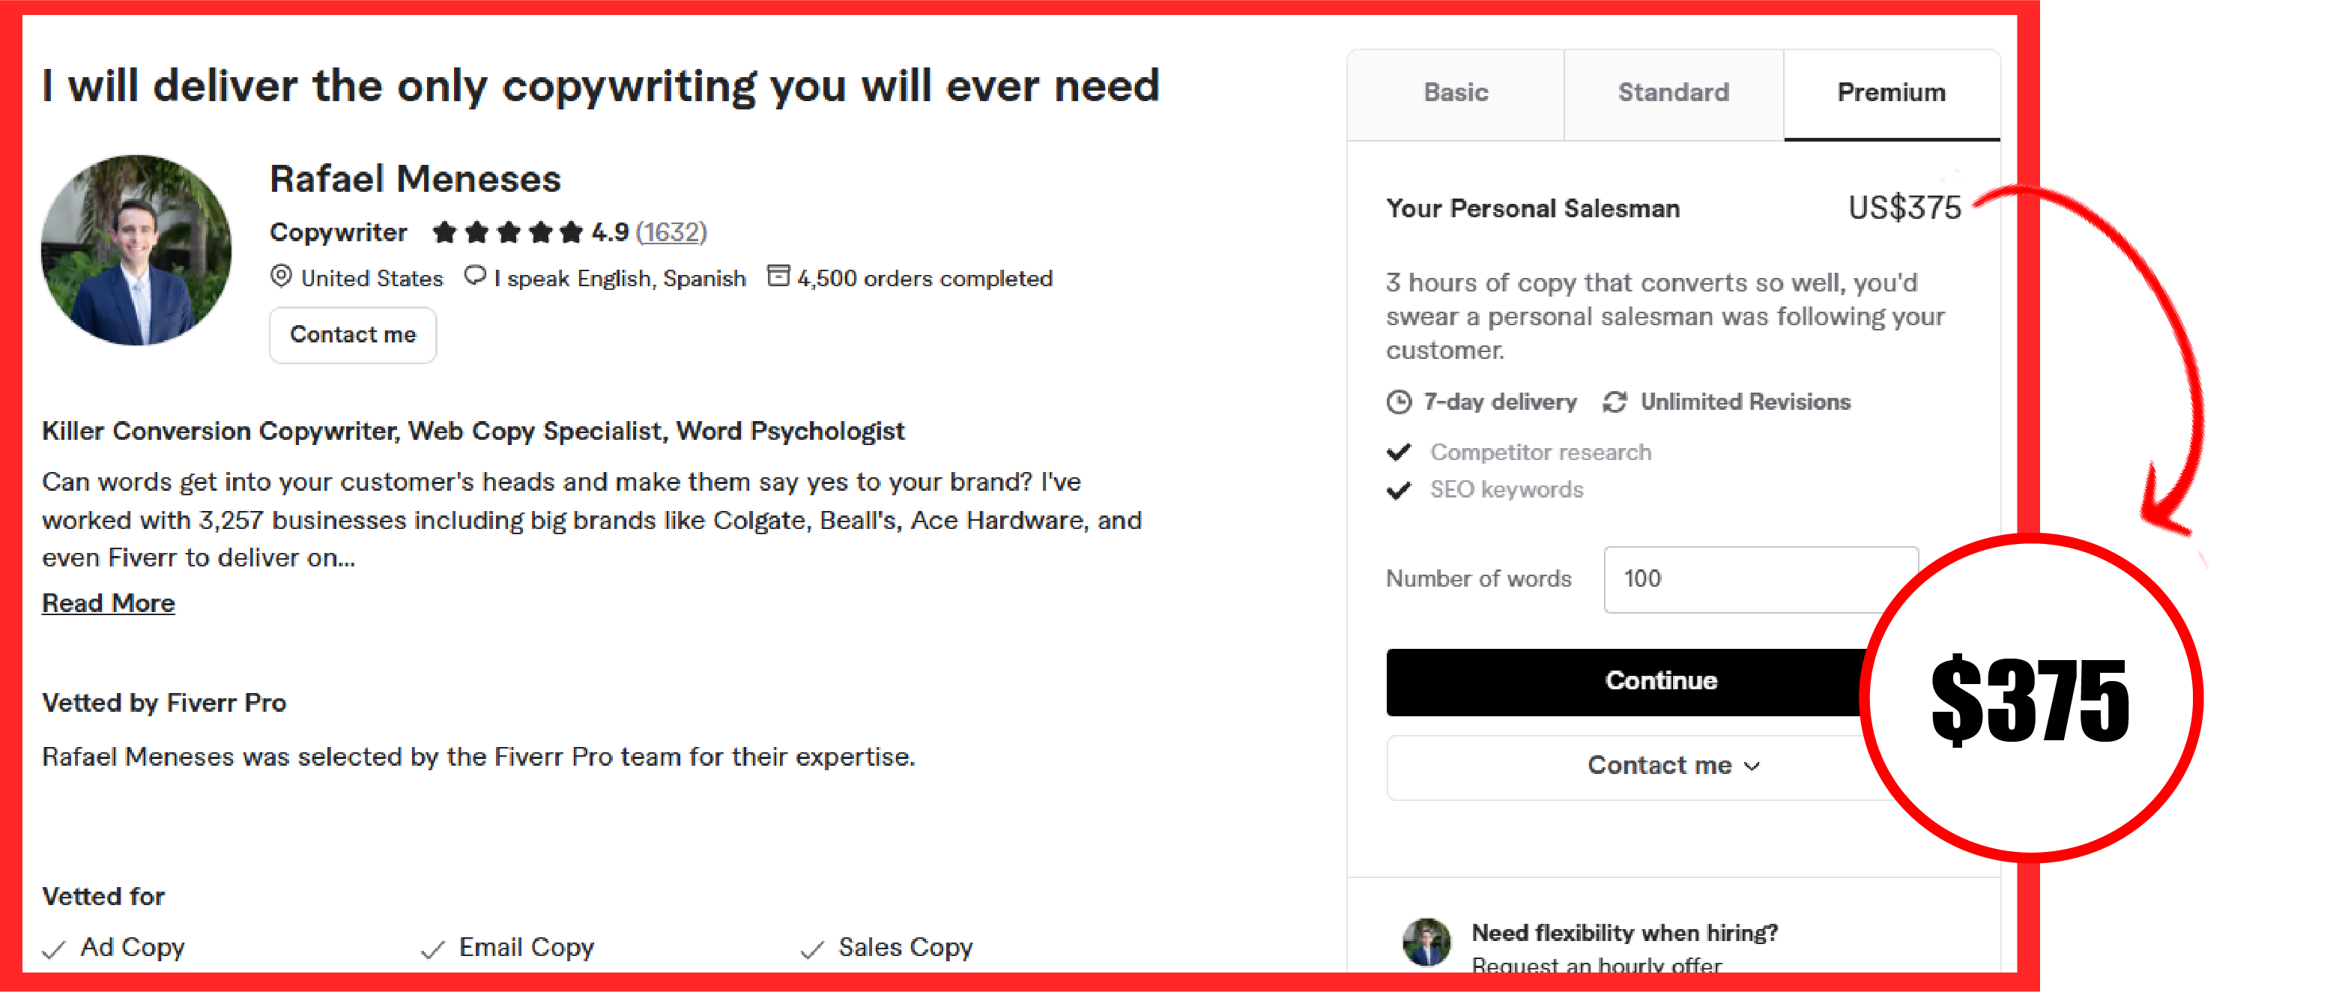Viewport: 2342px width, 992px height.
Task: Click the speech bubble languages icon
Action: click(x=474, y=276)
